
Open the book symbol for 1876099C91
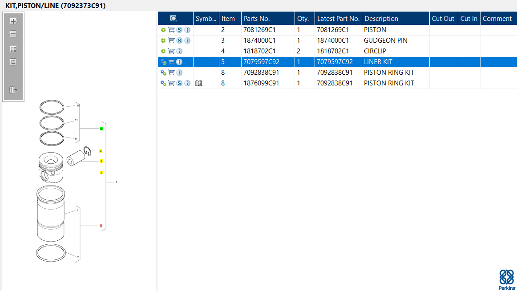point(198,83)
